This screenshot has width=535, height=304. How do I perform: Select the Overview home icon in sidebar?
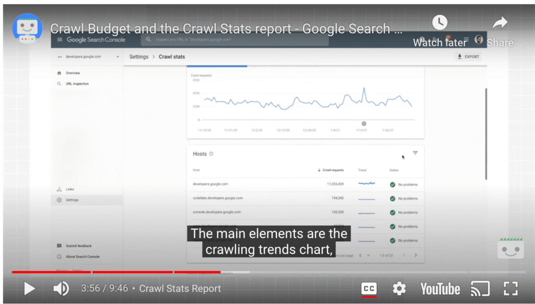click(x=60, y=73)
